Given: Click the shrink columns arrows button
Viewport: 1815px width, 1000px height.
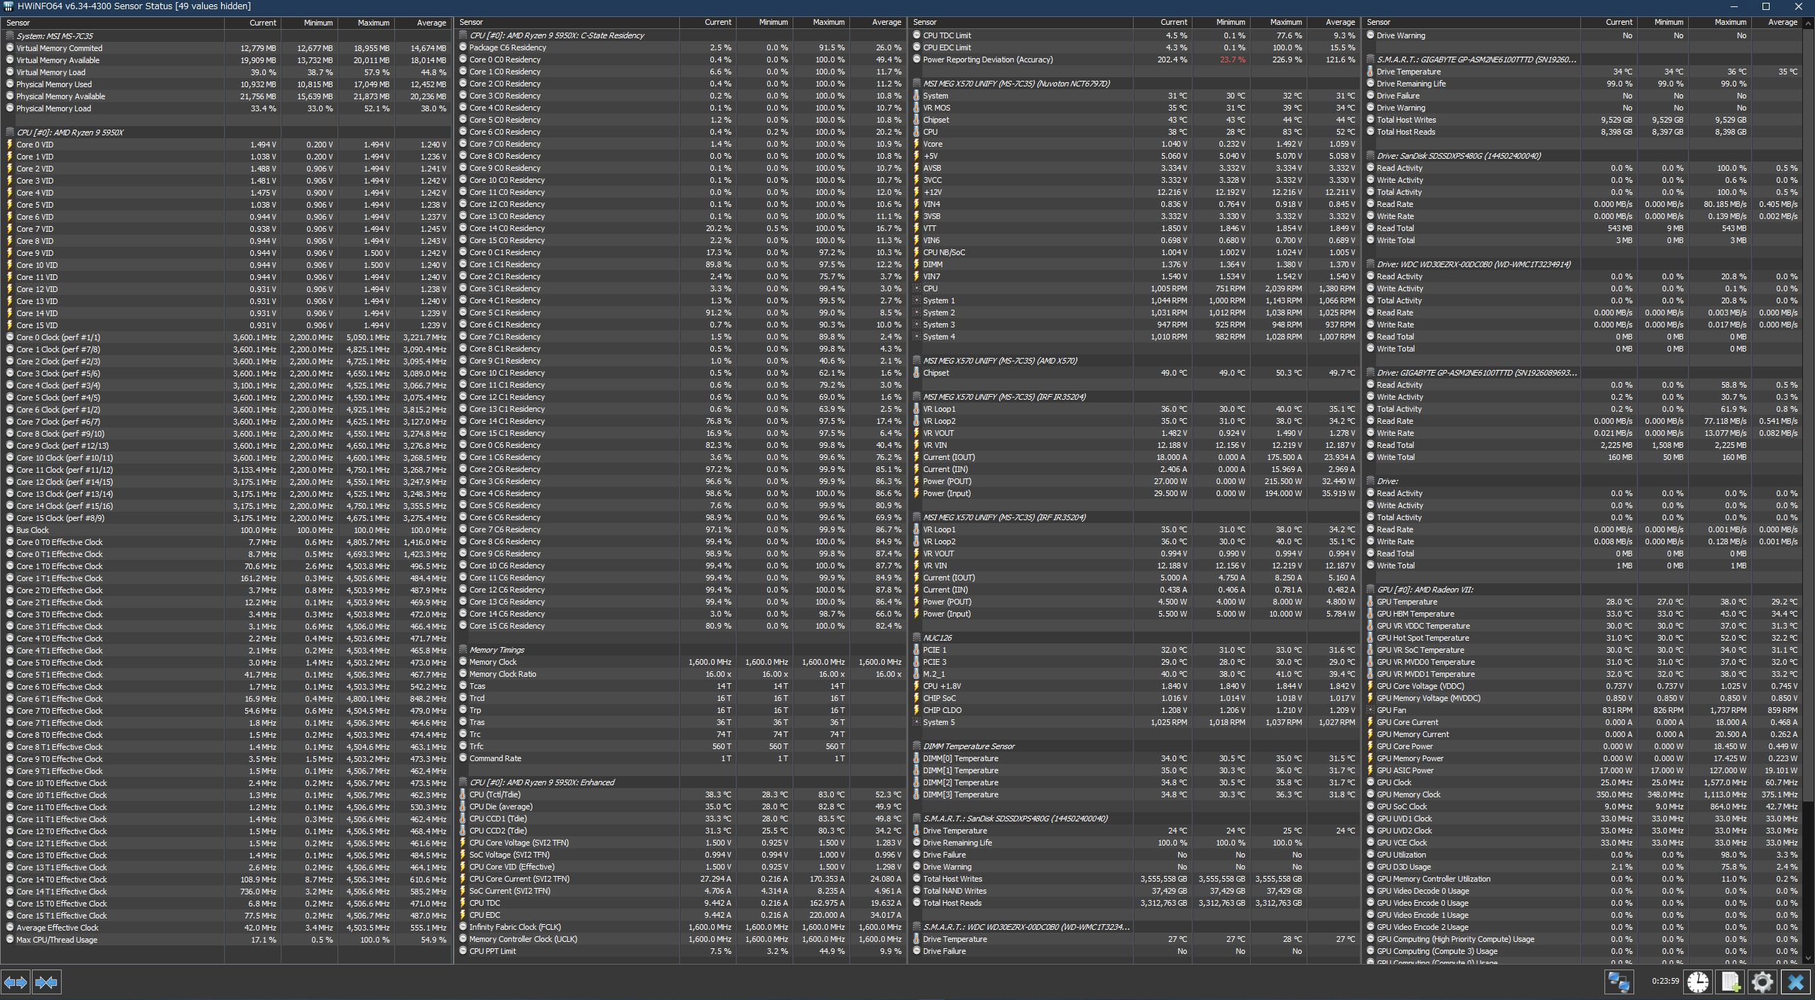Looking at the screenshot, I should click(46, 982).
